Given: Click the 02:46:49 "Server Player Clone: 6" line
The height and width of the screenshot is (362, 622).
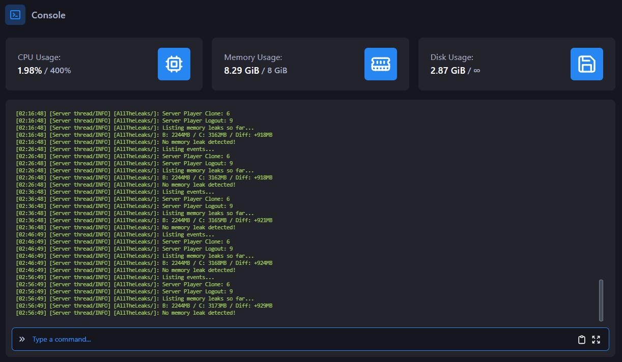Looking at the screenshot, I should [123, 242].
